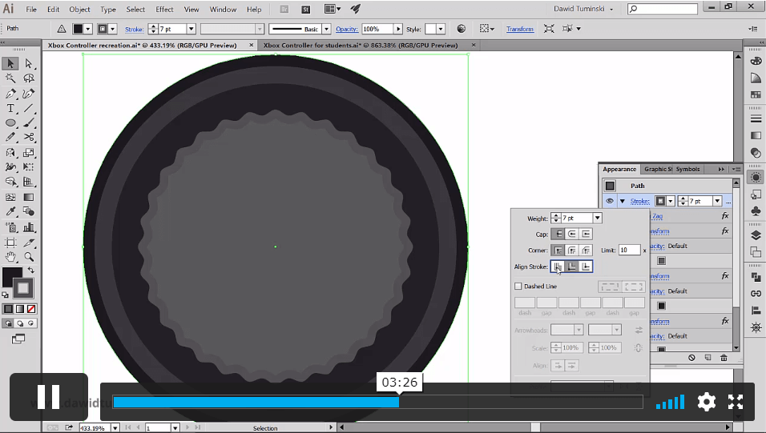Open the Window menu
The image size is (766, 433).
tap(223, 10)
